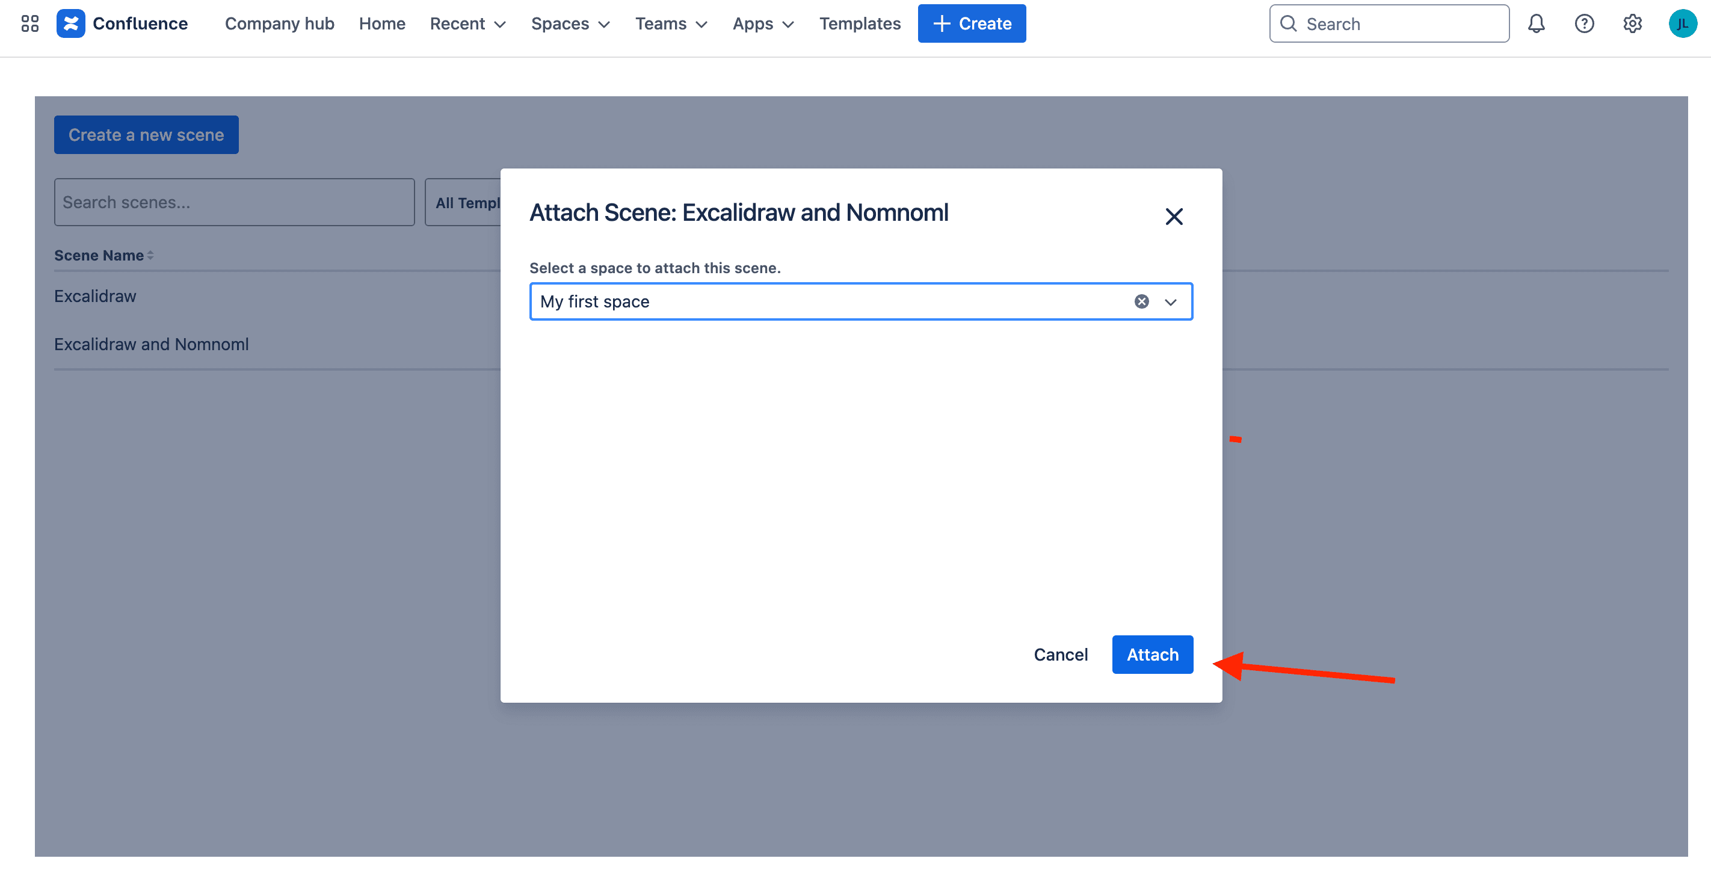Open the Excalidraw scene row
Image resolution: width=1711 pixels, height=876 pixels.
(95, 296)
